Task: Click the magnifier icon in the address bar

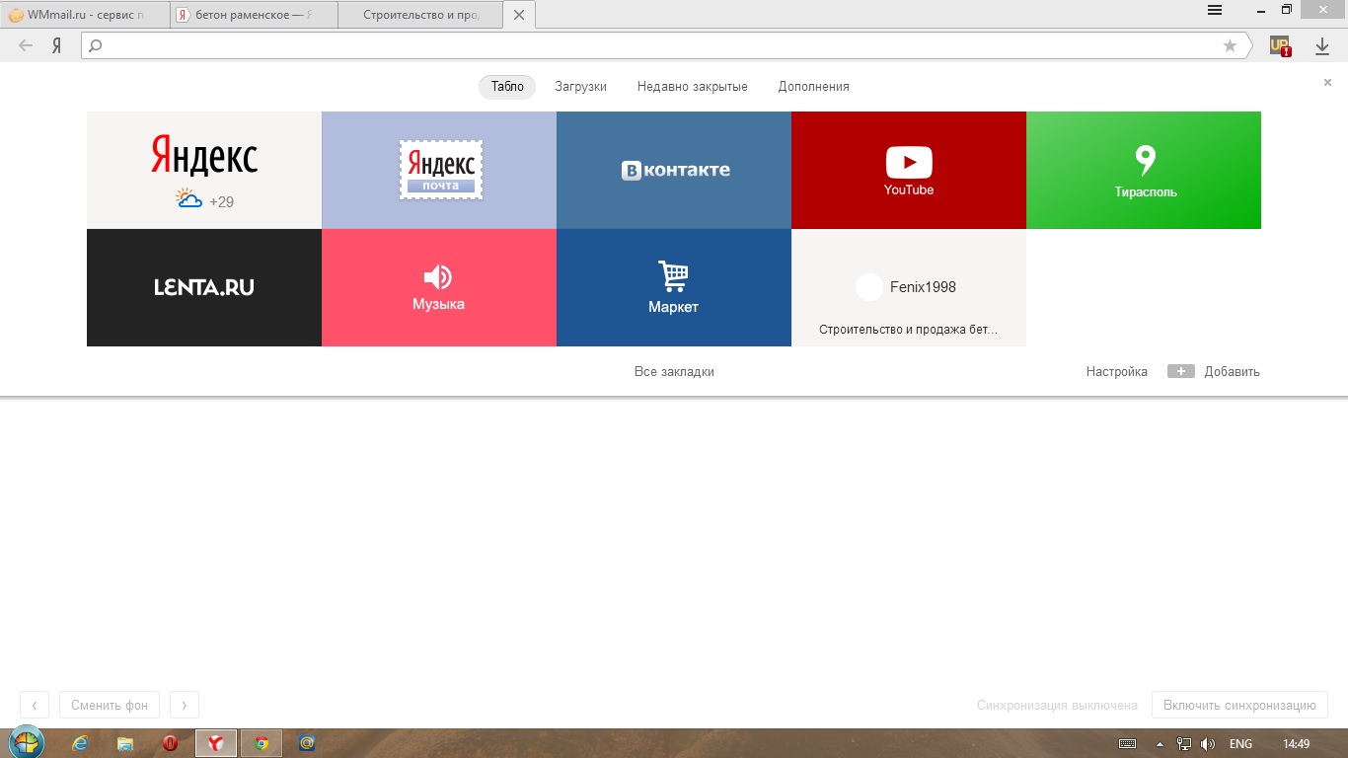Action: (96, 45)
